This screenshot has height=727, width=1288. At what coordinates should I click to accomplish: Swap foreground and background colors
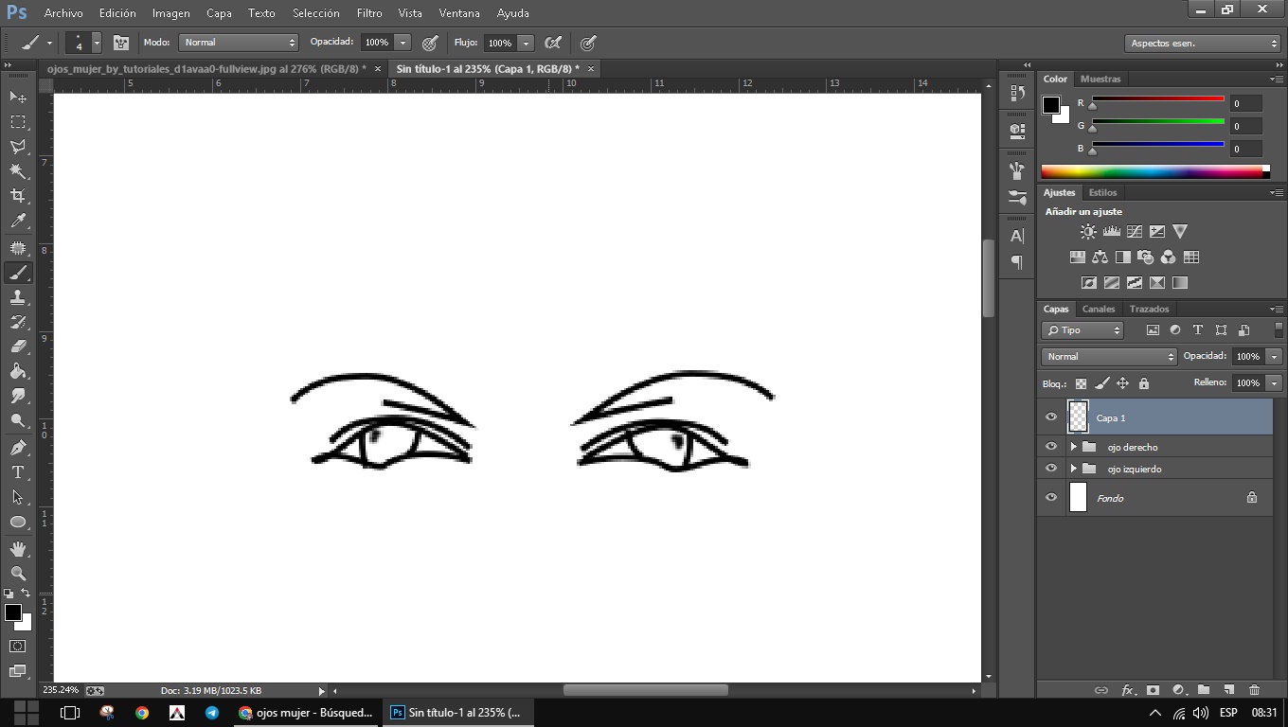point(26,594)
